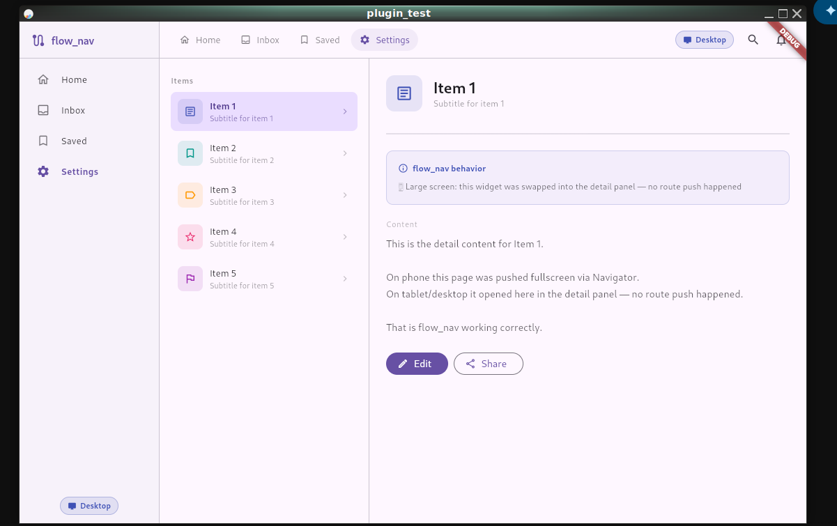Click the Saved bookmark icon in sidebar
Viewport: 837px width, 526px height.
[43, 141]
